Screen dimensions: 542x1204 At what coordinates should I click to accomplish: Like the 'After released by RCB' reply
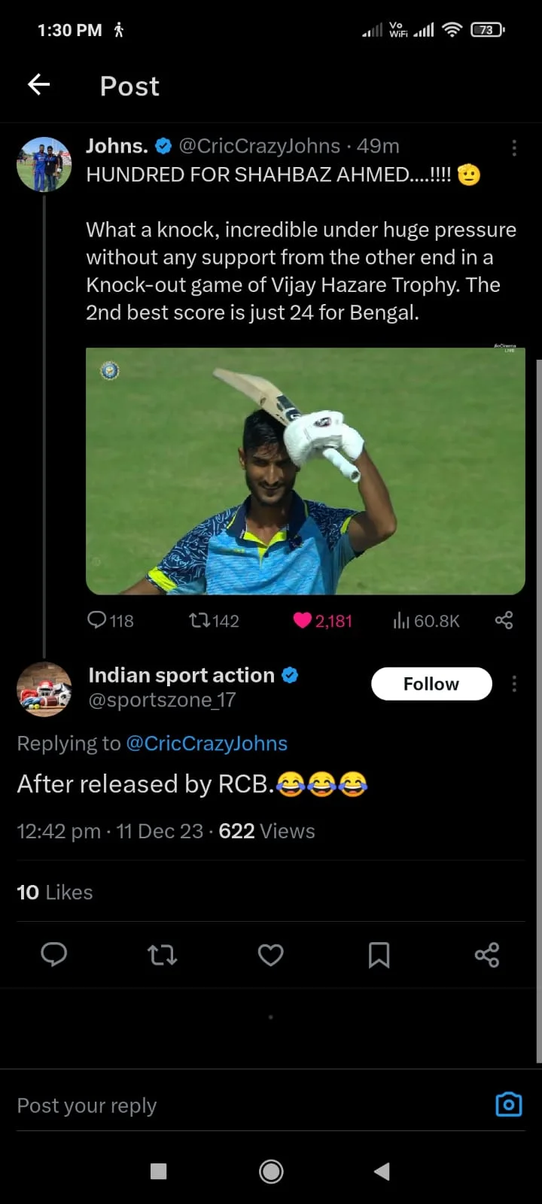pos(271,955)
